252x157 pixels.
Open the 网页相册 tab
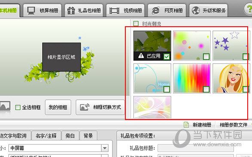[167, 11]
